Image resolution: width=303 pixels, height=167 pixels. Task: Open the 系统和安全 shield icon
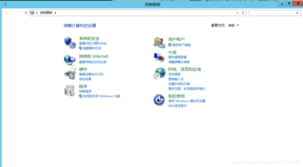(70, 43)
